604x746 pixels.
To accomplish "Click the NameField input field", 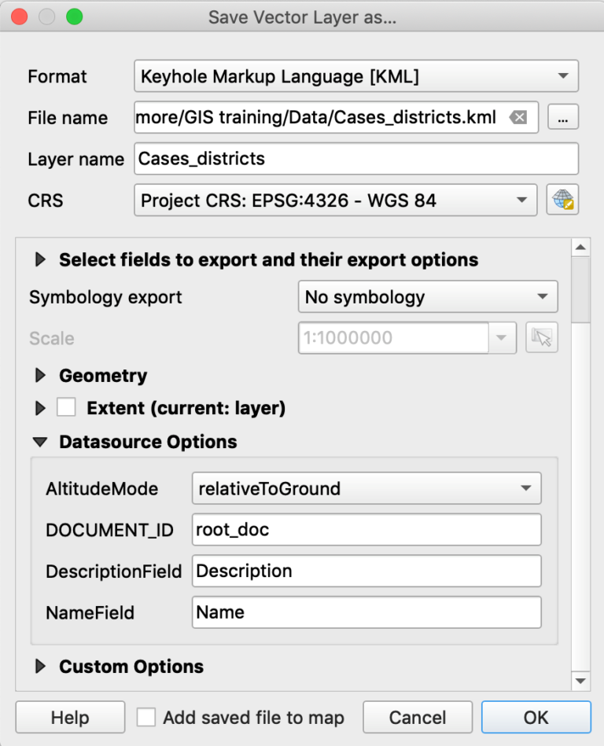I will click(366, 612).
